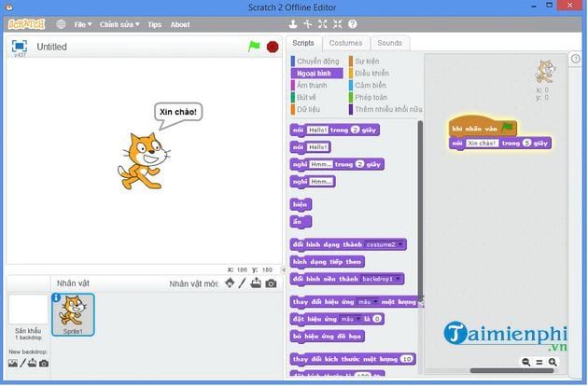The image size is (588, 386).
Task: Open the Tips menu item
Action: 155,25
